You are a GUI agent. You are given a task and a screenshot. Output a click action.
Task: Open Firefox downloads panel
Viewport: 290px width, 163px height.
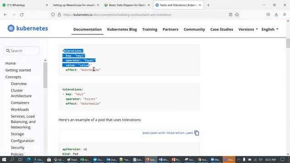[276, 14]
